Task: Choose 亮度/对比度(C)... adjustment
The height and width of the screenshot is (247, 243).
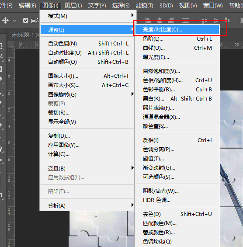Action: click(177, 29)
